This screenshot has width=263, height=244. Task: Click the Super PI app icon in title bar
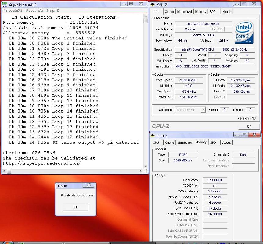pos(5,5)
